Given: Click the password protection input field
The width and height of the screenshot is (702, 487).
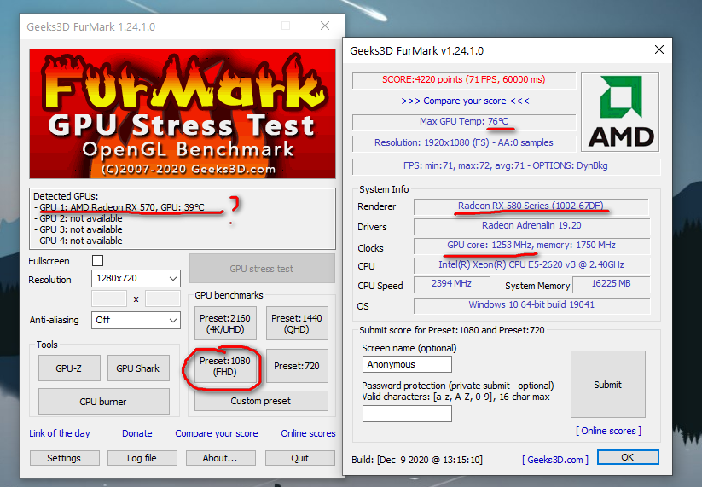Looking at the screenshot, I should click(x=407, y=414).
